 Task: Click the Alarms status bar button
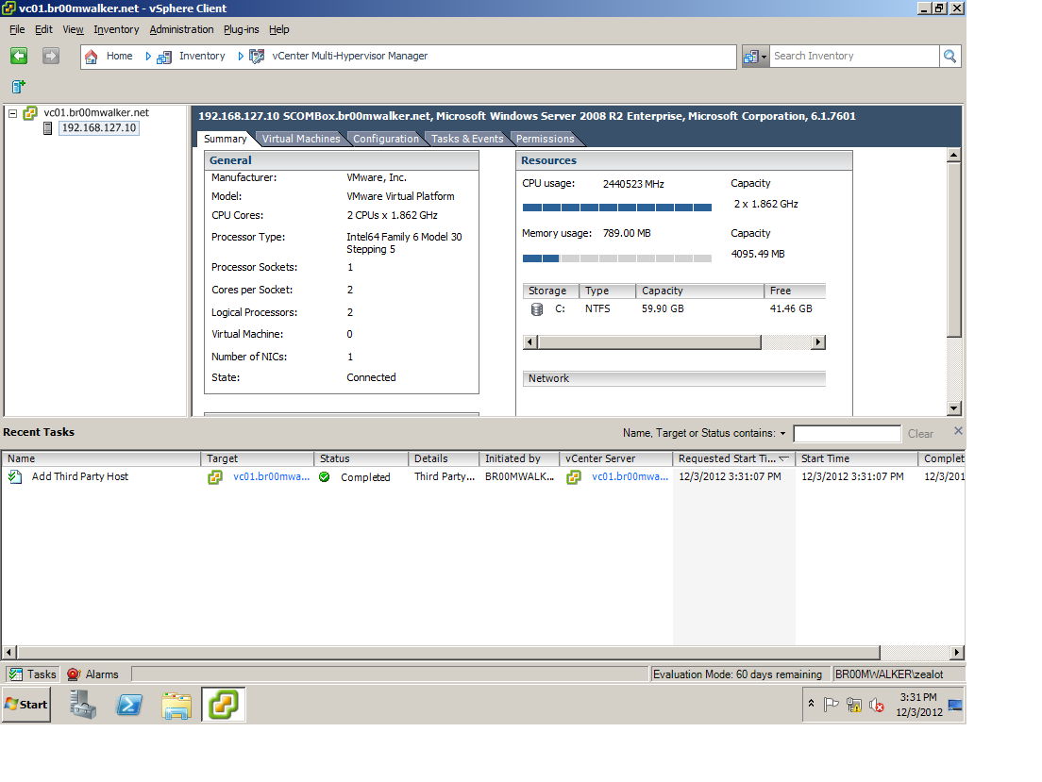(93, 674)
